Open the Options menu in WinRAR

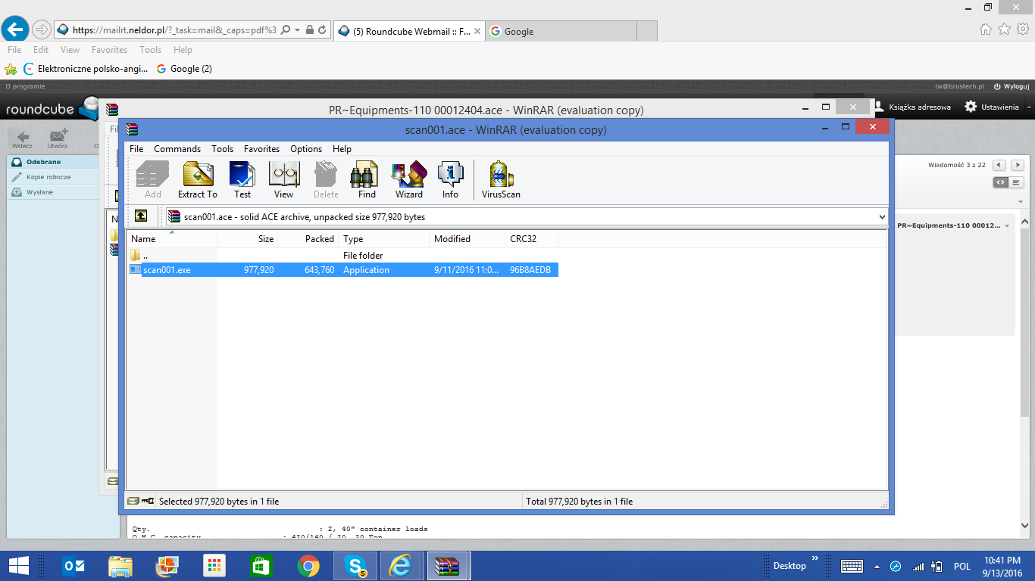[306, 149]
